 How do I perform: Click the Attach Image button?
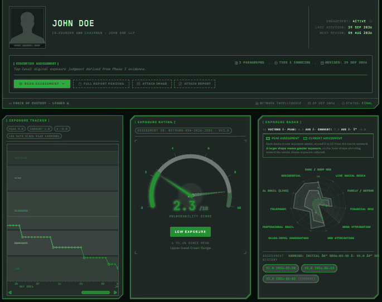pyautogui.click(x=152, y=84)
